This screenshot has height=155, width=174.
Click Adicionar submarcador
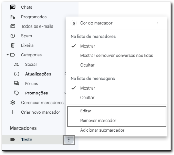pyautogui.click(x=117, y=130)
